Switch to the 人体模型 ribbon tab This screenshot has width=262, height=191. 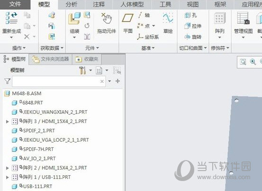coord(132,5)
